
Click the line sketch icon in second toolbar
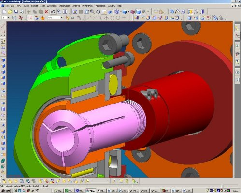(89, 18)
